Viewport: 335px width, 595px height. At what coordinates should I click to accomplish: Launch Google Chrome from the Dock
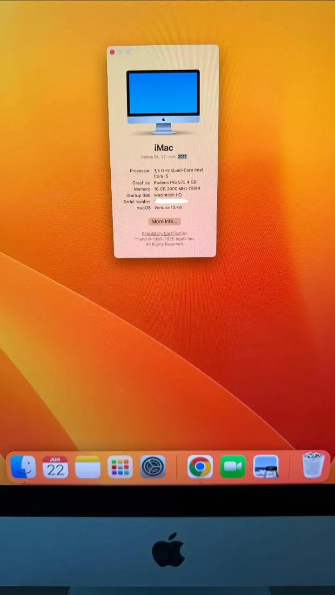200,467
